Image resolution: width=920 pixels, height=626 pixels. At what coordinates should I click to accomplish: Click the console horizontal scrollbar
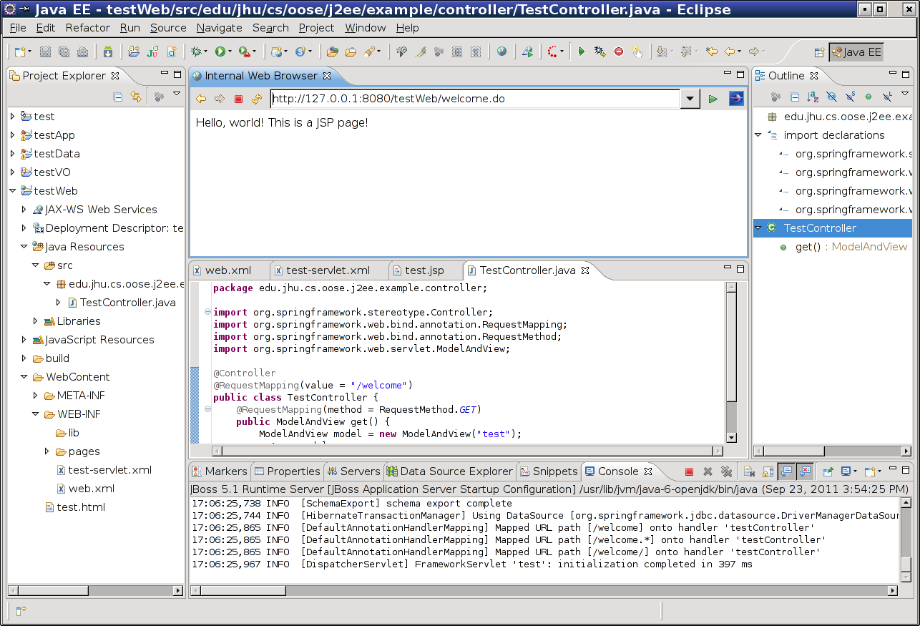point(546,591)
